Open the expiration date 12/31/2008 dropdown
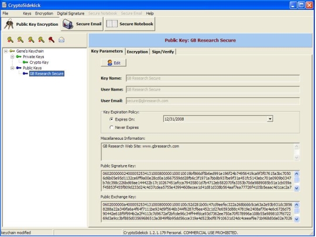The image size is (316, 237). (270, 119)
